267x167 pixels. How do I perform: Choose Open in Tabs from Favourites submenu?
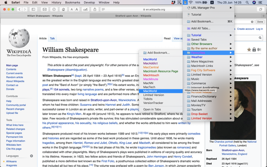click(161, 109)
